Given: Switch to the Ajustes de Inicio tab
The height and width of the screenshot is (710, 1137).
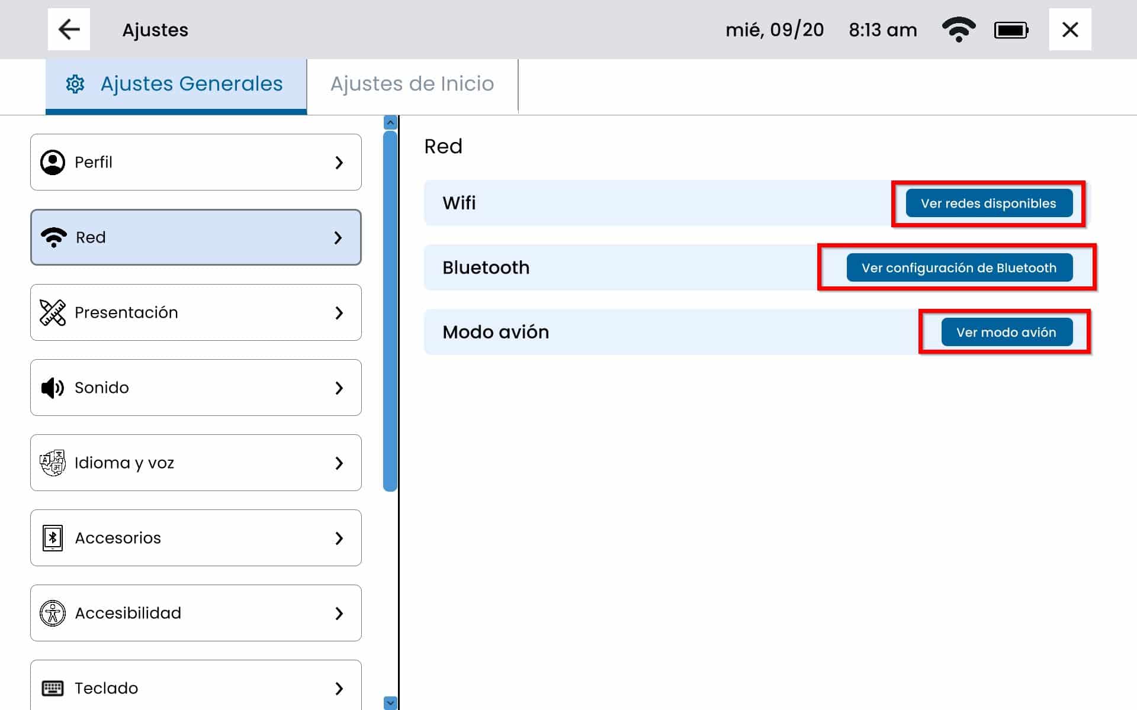Looking at the screenshot, I should coord(412,84).
